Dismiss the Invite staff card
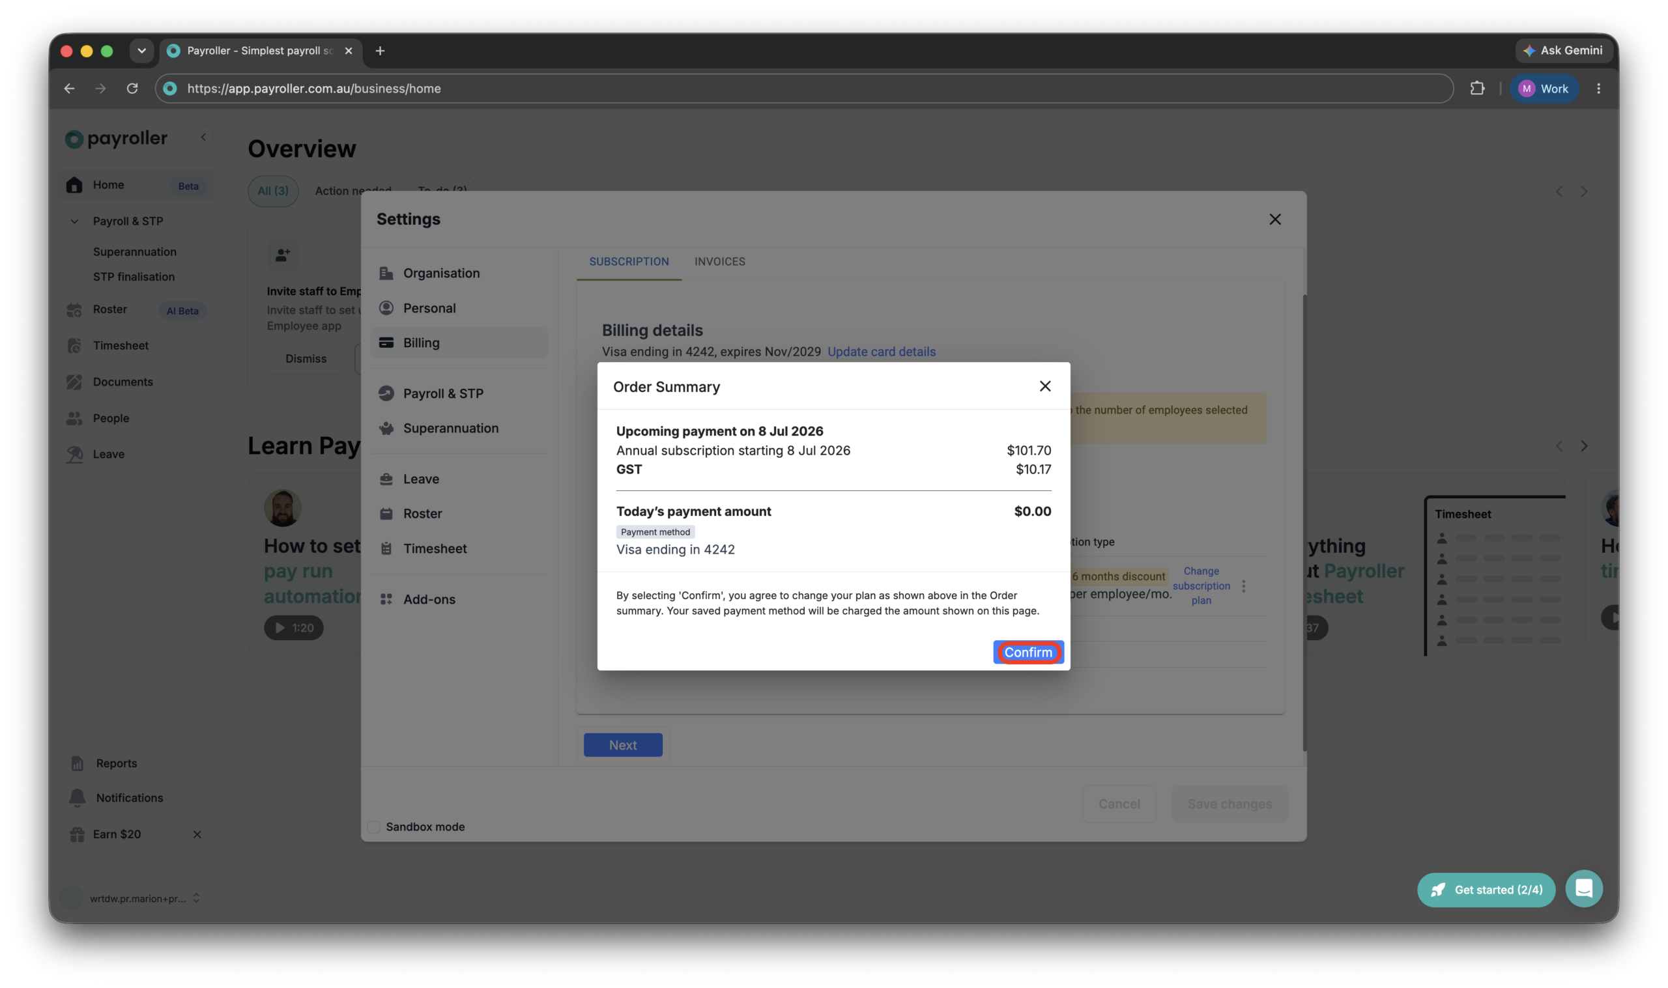The height and width of the screenshot is (988, 1668). 306,358
